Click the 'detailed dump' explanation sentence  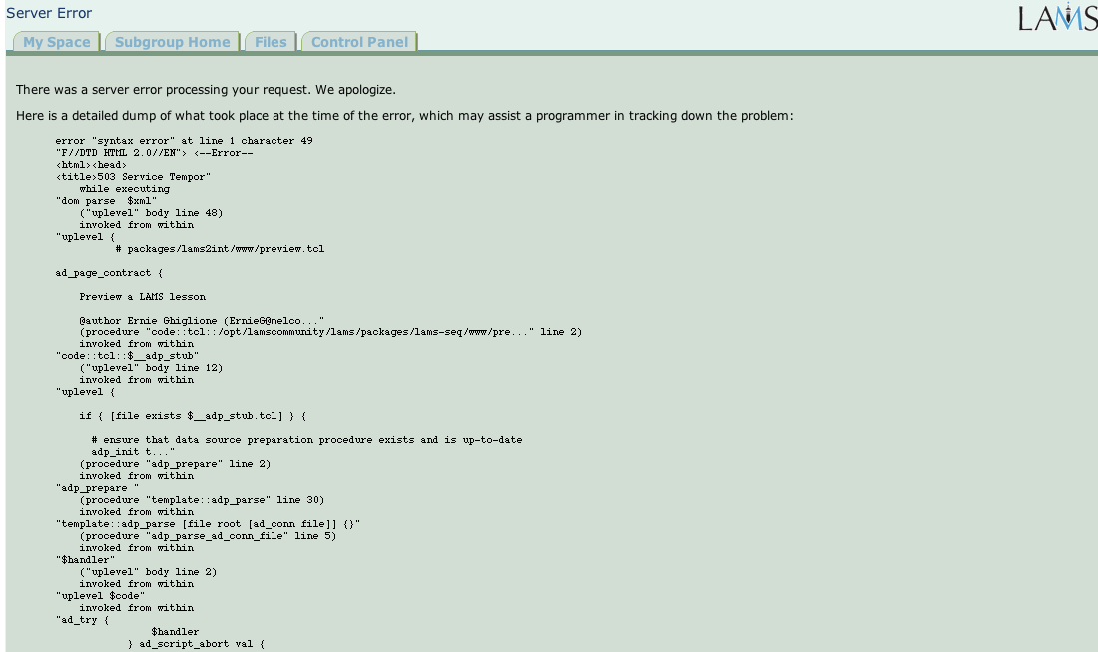point(404,116)
